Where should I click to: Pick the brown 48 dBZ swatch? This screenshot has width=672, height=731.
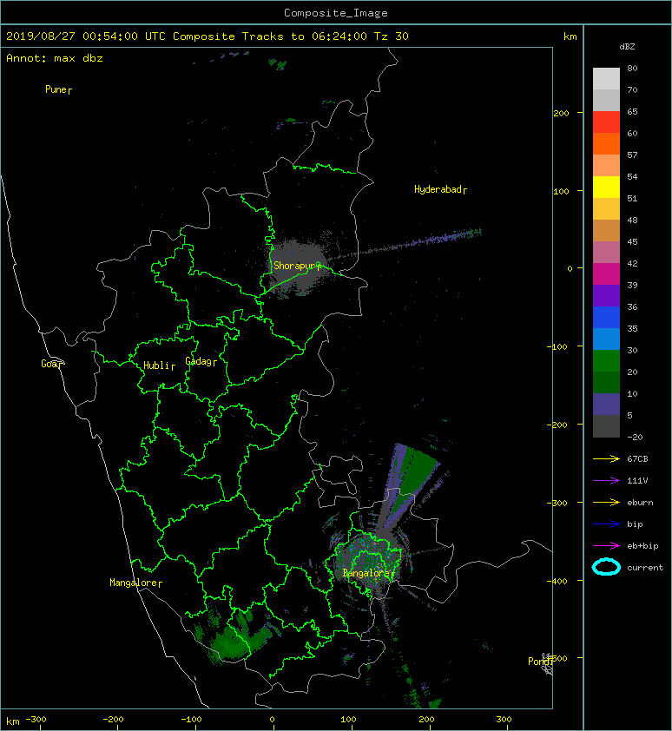pyautogui.click(x=606, y=230)
